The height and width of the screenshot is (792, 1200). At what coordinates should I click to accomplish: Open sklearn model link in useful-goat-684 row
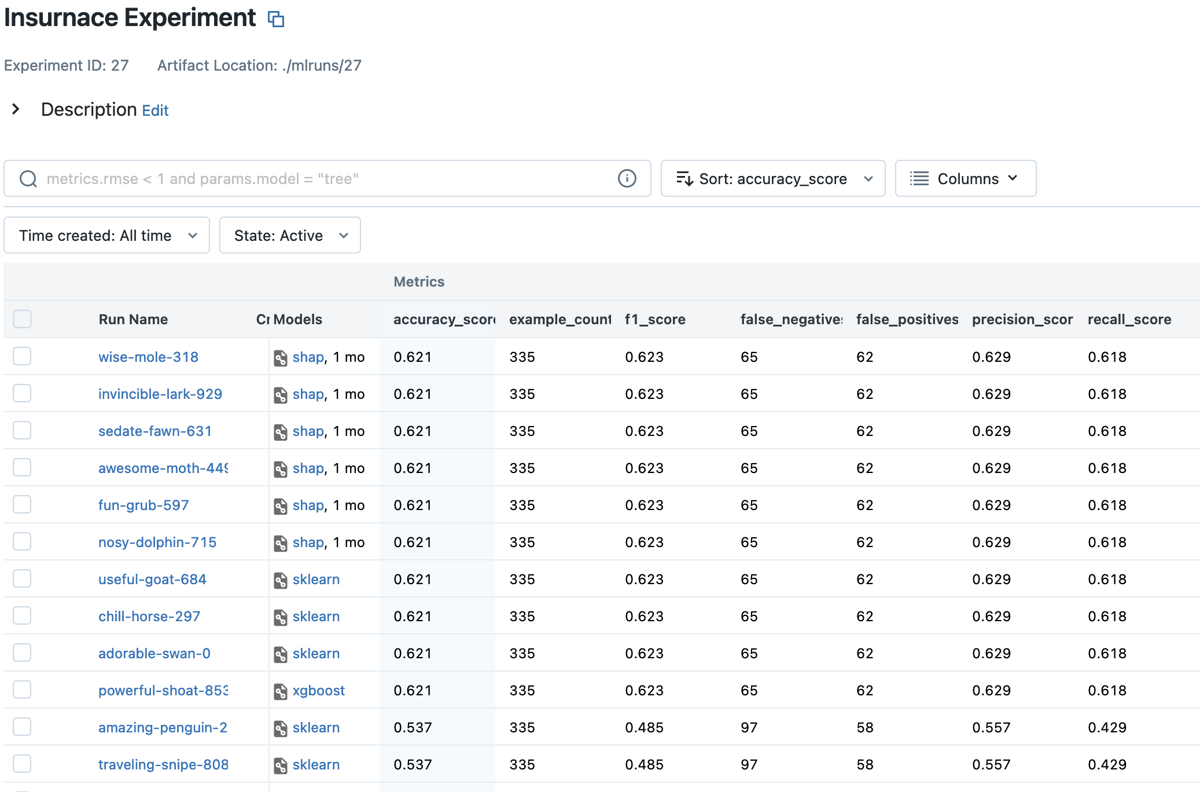coord(316,579)
